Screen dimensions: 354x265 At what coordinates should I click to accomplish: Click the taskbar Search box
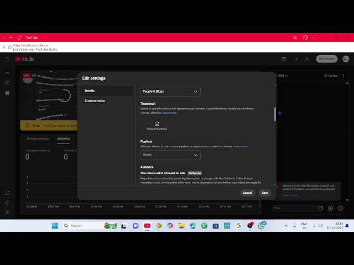point(90,226)
